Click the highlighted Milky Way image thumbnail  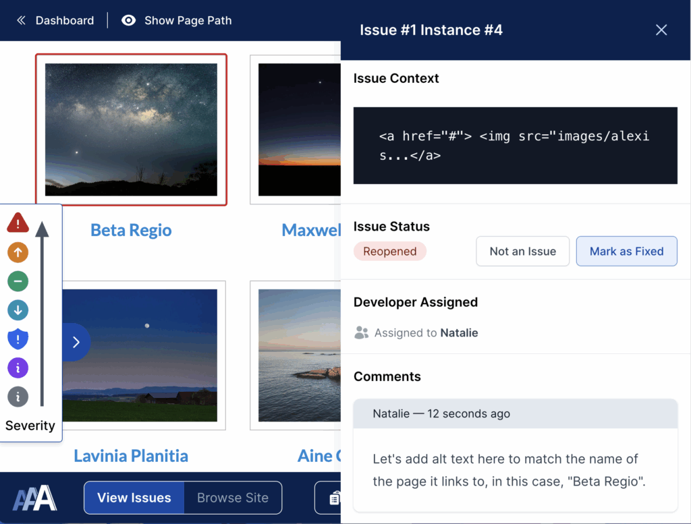click(131, 129)
